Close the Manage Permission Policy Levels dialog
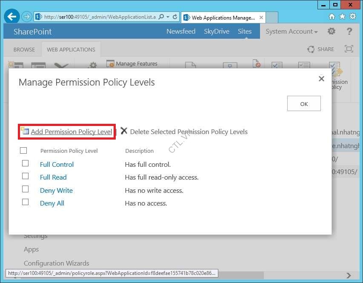 coord(321,79)
